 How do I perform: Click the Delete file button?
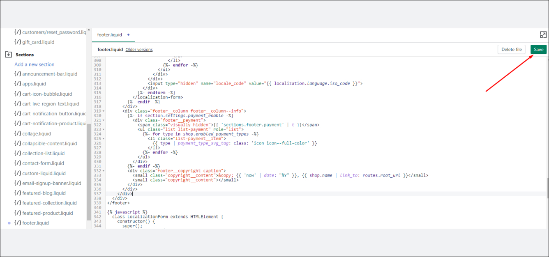click(512, 49)
